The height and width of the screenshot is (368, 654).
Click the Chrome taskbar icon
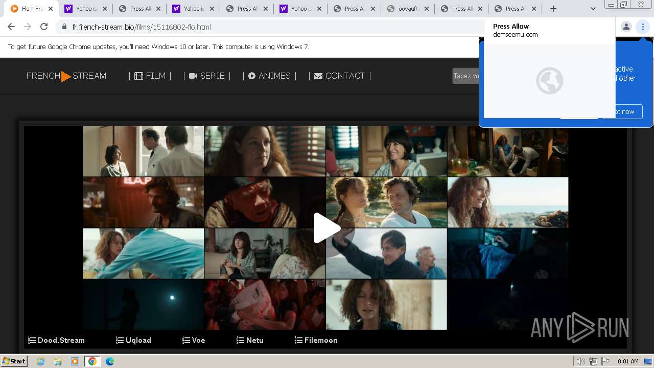(92, 361)
